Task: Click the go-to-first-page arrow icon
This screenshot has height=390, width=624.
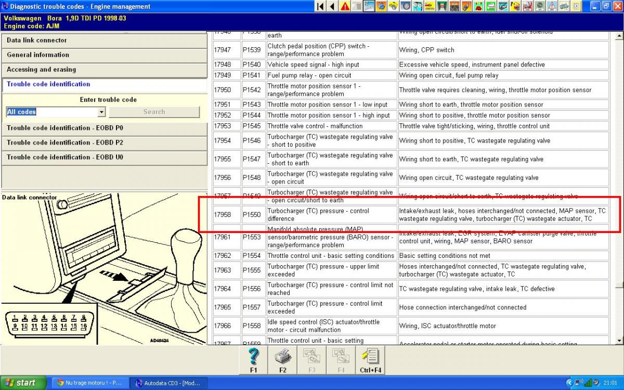Action: coord(320,6)
